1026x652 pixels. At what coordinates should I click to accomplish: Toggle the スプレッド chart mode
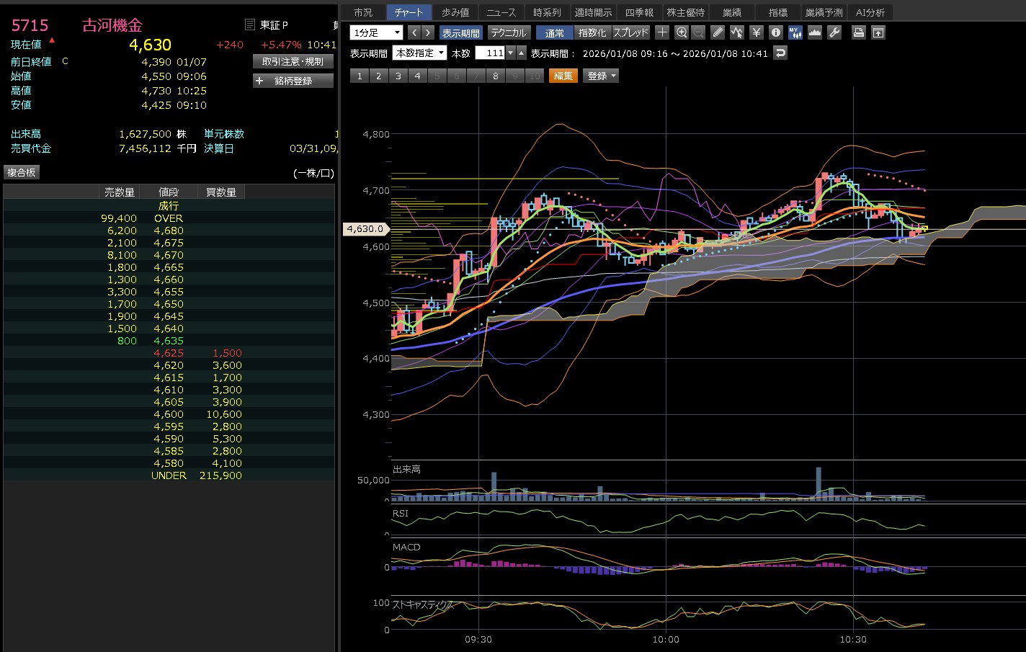[631, 32]
